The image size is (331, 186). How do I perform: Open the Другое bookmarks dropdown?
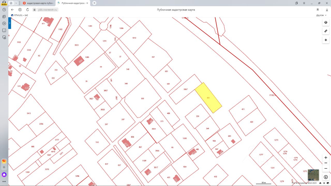[x=321, y=15]
